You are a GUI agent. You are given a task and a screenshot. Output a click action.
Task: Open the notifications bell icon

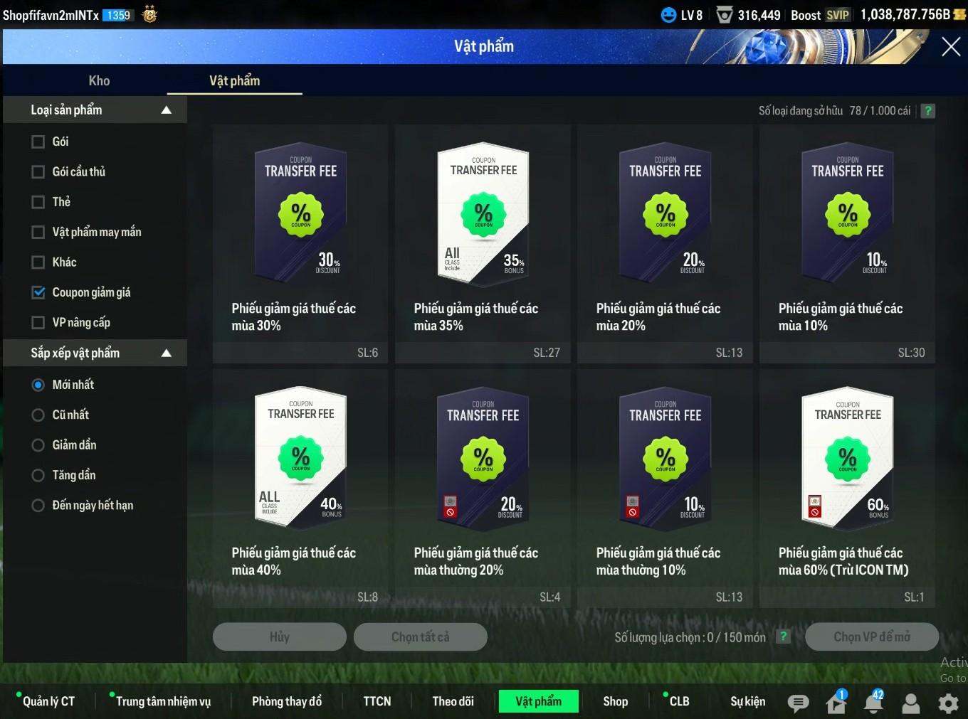coord(874,703)
